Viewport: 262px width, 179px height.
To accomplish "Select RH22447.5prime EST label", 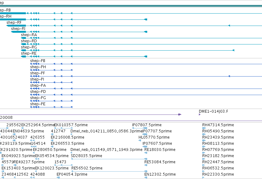I will 218,162.
